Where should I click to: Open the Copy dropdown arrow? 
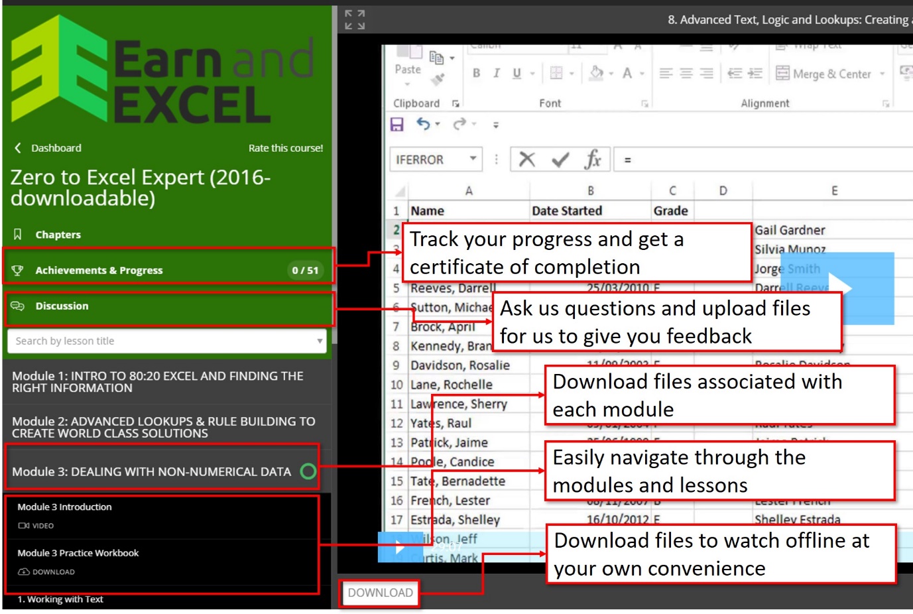(452, 58)
